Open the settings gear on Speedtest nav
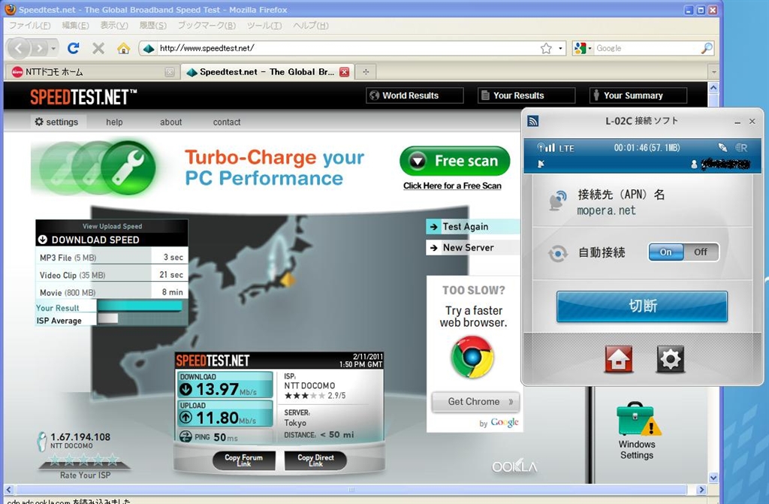Image resolution: width=769 pixels, height=504 pixels. point(39,122)
